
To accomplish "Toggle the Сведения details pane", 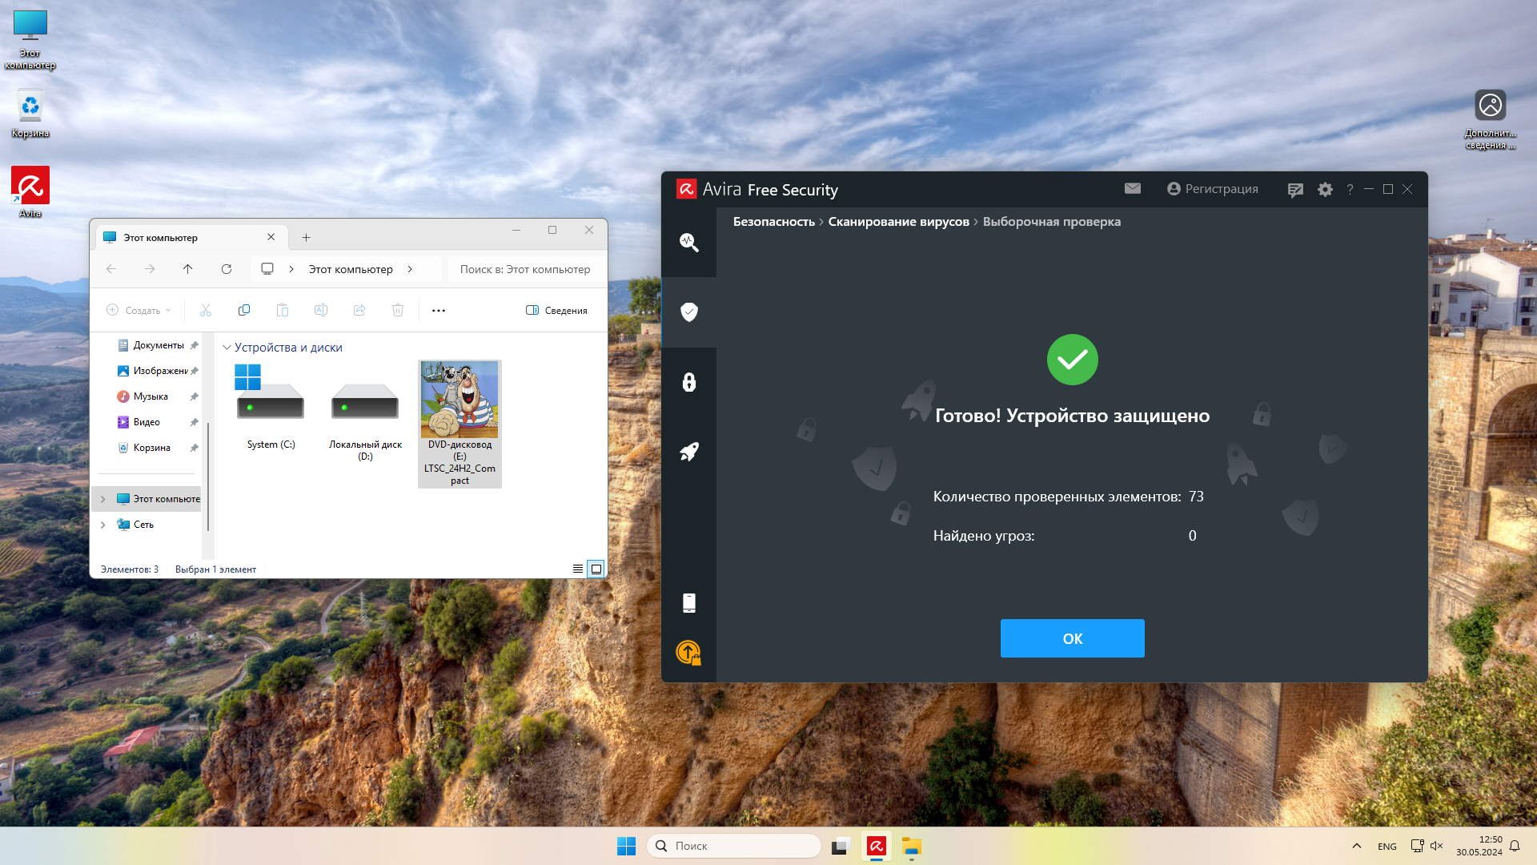I will (556, 311).
